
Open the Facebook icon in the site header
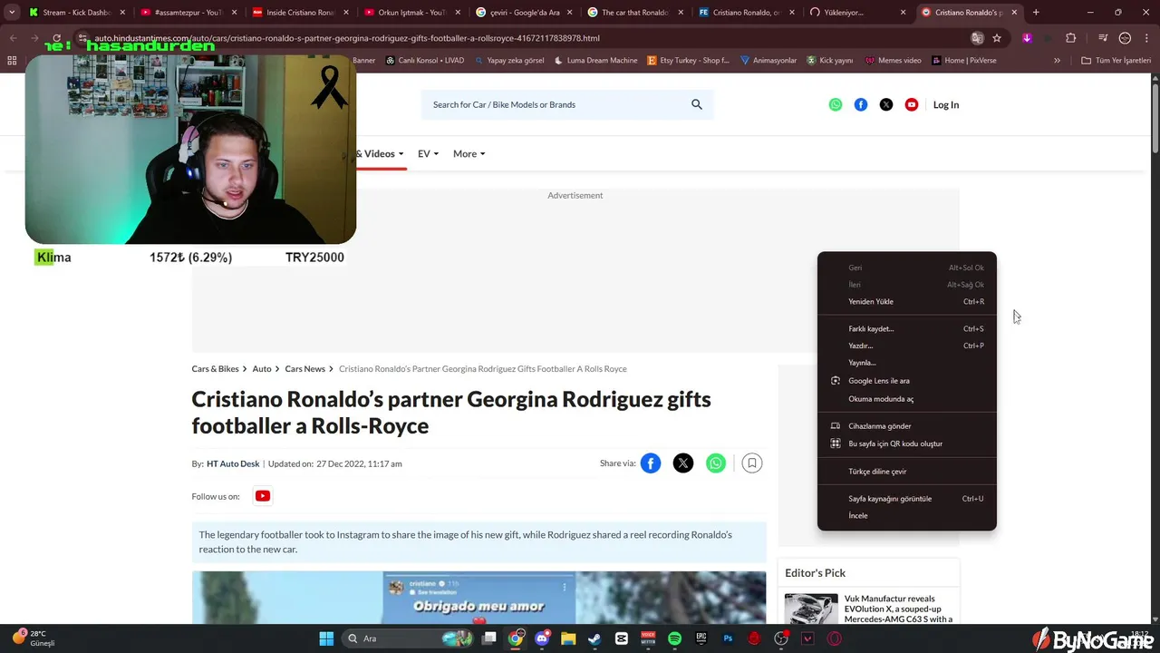pos(861,104)
